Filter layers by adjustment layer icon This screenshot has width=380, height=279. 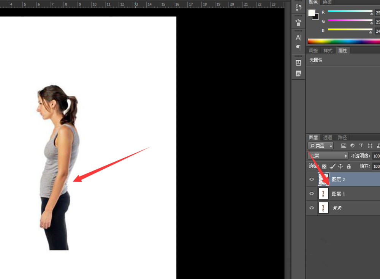[352, 146]
